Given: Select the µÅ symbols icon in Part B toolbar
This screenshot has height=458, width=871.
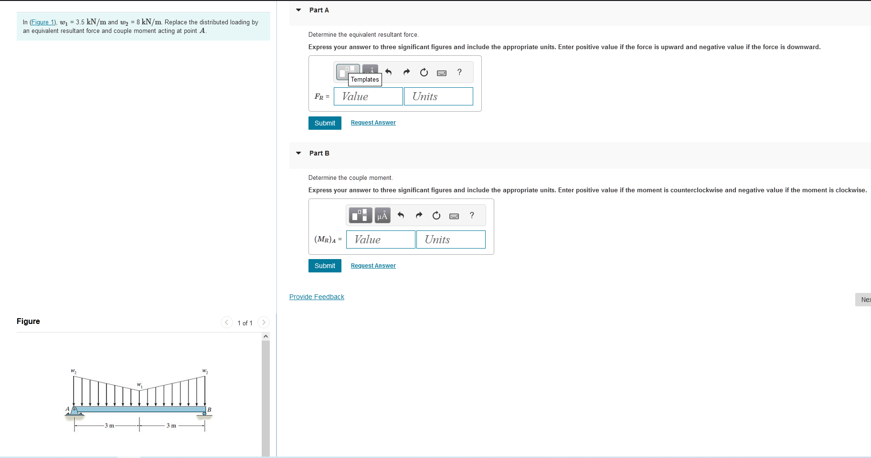Looking at the screenshot, I should [x=382, y=215].
